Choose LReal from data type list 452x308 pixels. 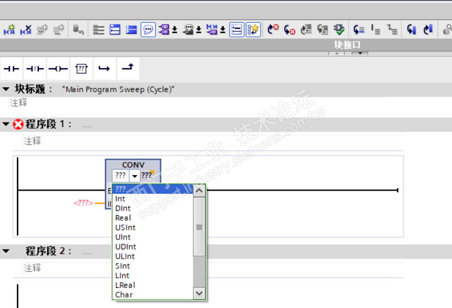[153, 285]
